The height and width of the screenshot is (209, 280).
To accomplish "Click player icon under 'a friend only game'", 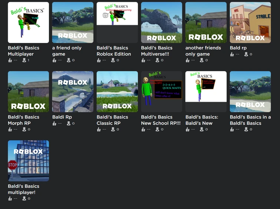I will (x=69, y=60).
